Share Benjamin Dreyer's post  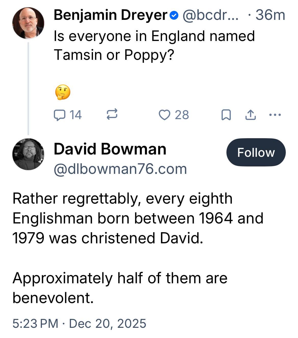[x=250, y=115]
